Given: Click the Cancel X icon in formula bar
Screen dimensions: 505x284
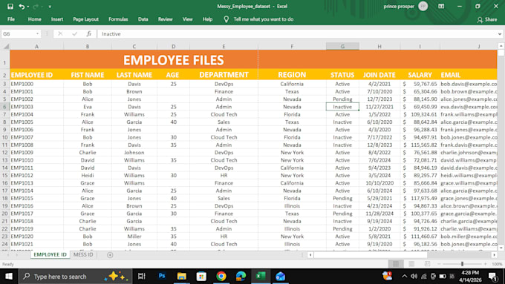Looking at the screenshot, I should click(60, 34).
